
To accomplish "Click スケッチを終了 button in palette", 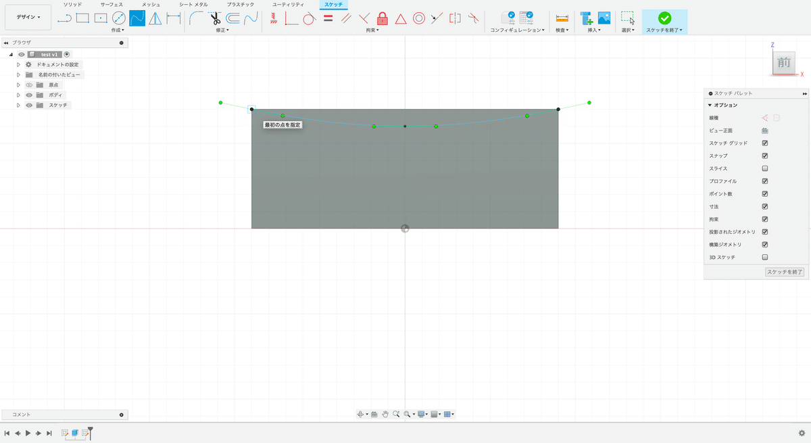I will point(785,272).
